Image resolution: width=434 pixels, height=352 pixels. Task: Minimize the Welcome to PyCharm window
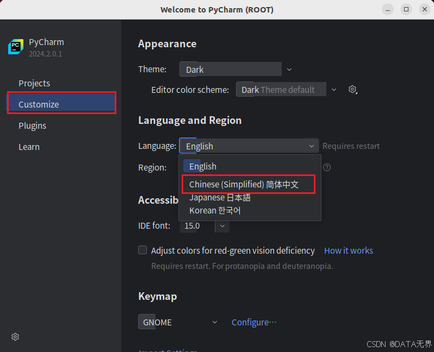coord(388,10)
